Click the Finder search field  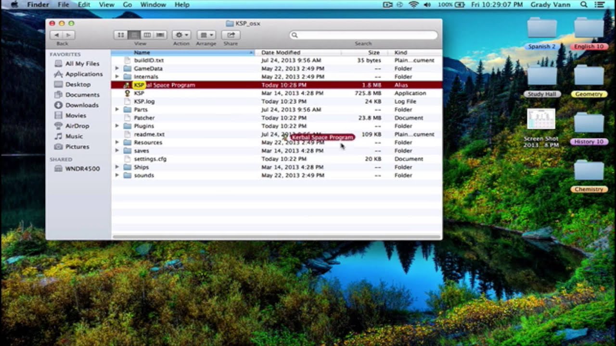pyautogui.click(x=364, y=35)
